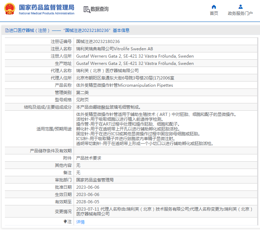
Task: Open the 数据查询 search icon
Action: 87,9
